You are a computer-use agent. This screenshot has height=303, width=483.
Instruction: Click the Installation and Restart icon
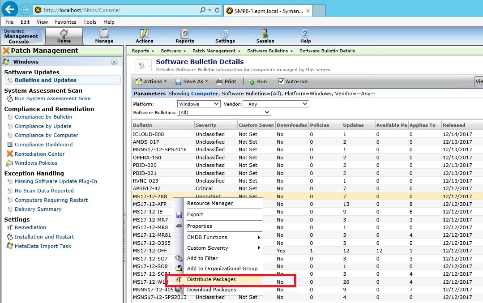coord(10,237)
